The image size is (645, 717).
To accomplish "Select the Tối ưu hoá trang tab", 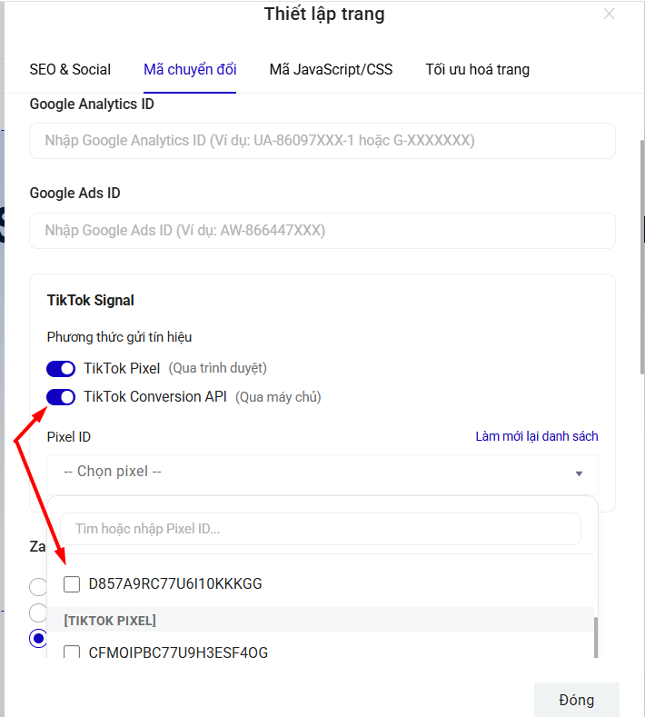I will pos(477,69).
